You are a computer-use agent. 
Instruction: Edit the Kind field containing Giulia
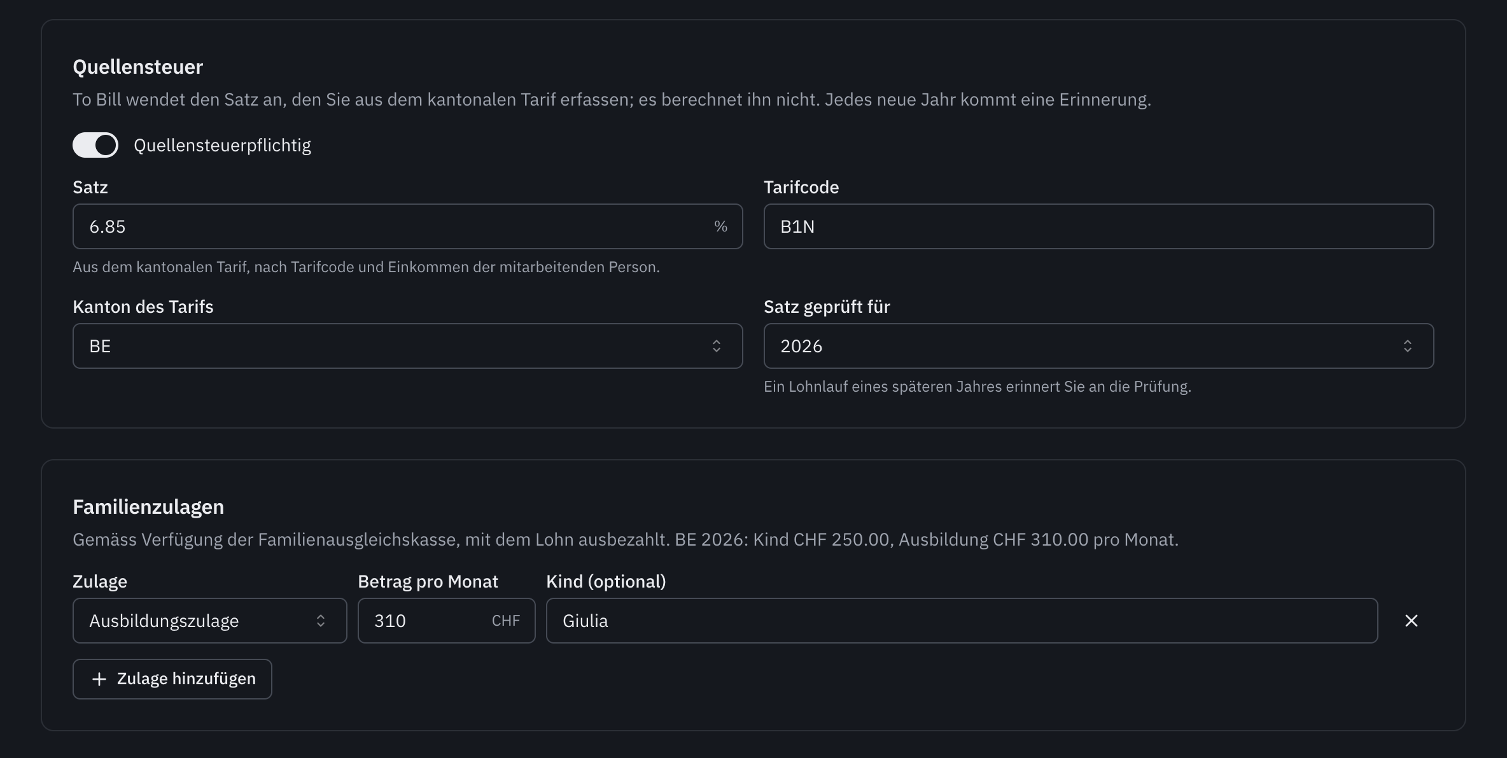[x=962, y=621]
